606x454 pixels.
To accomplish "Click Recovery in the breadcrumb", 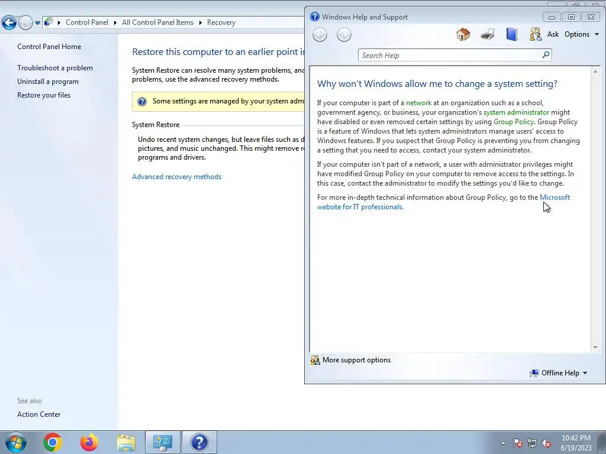I will pos(221,22).
